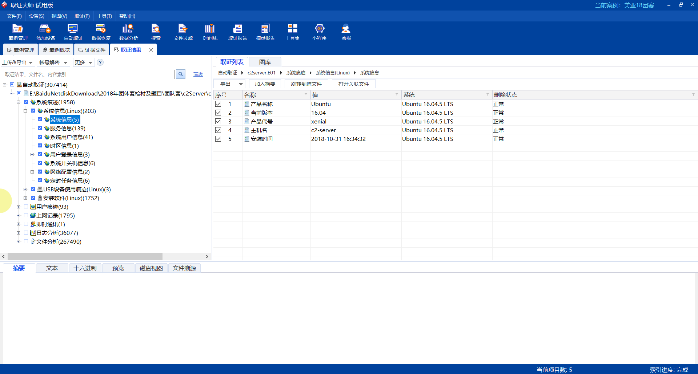Expand the 日志分析(36077) node
Screen dimensions: 698x374
pyautogui.click(x=19, y=233)
